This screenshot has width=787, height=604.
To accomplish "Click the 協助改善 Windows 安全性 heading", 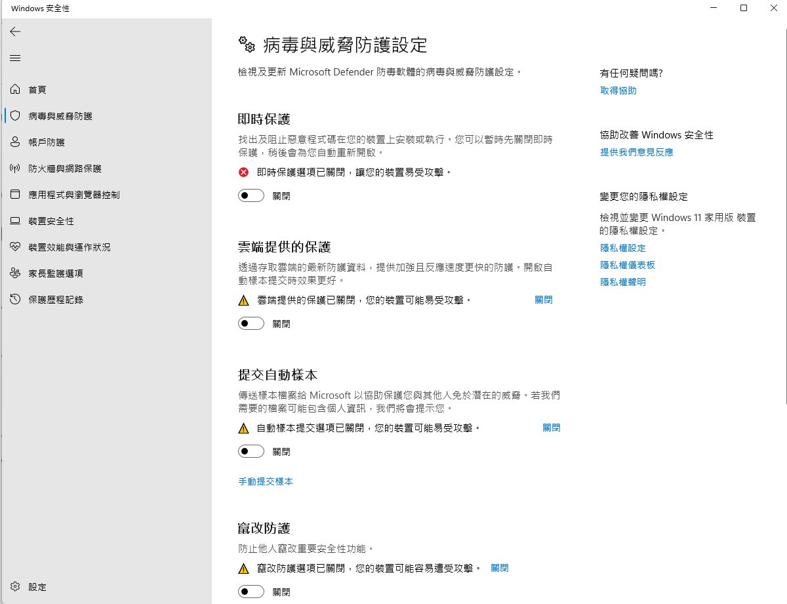I will point(656,135).
